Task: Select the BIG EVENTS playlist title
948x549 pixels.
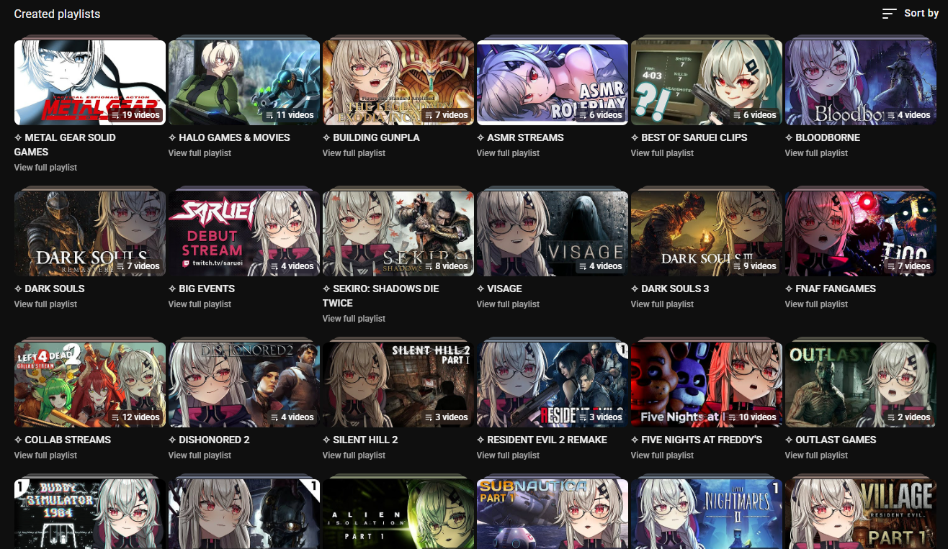Action: (x=202, y=289)
